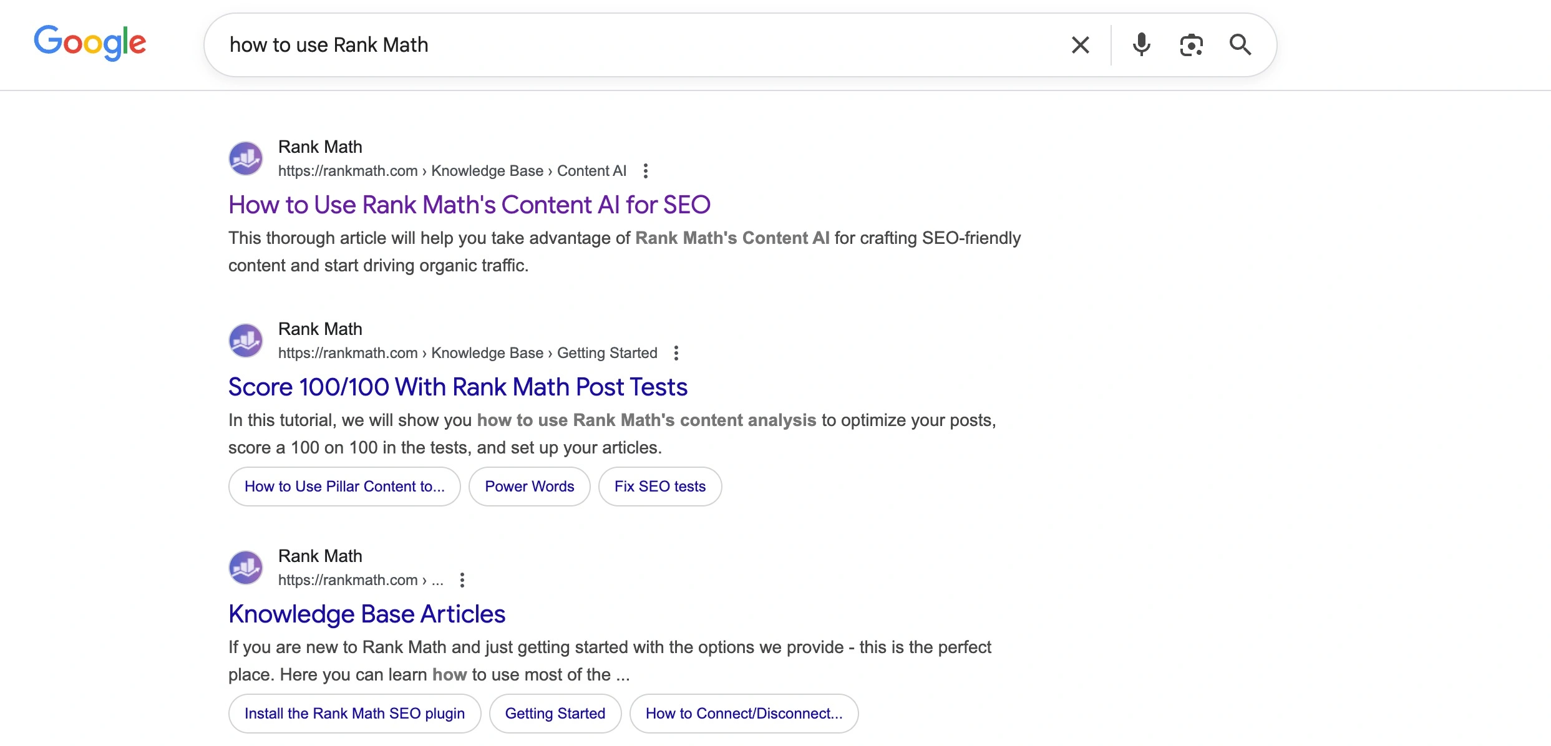Image resolution: width=1551 pixels, height=746 pixels.
Task: Click 'Install the Rank Math SEO plugin' chip
Action: (x=354, y=714)
